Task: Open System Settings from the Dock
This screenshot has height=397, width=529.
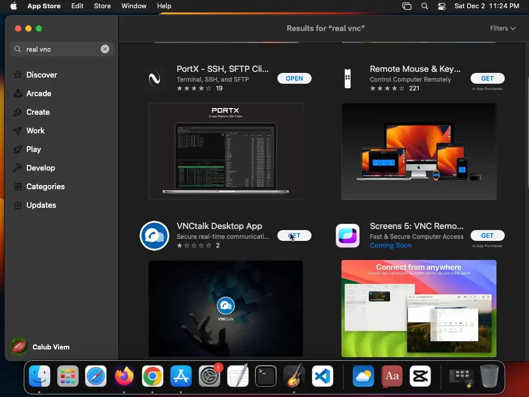Action: 209,376
